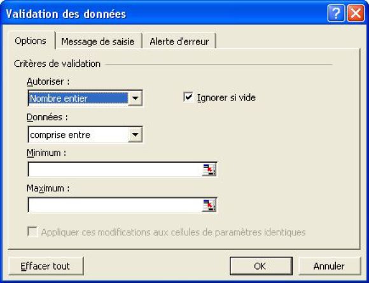Click the Effacer tout button

(x=46, y=266)
